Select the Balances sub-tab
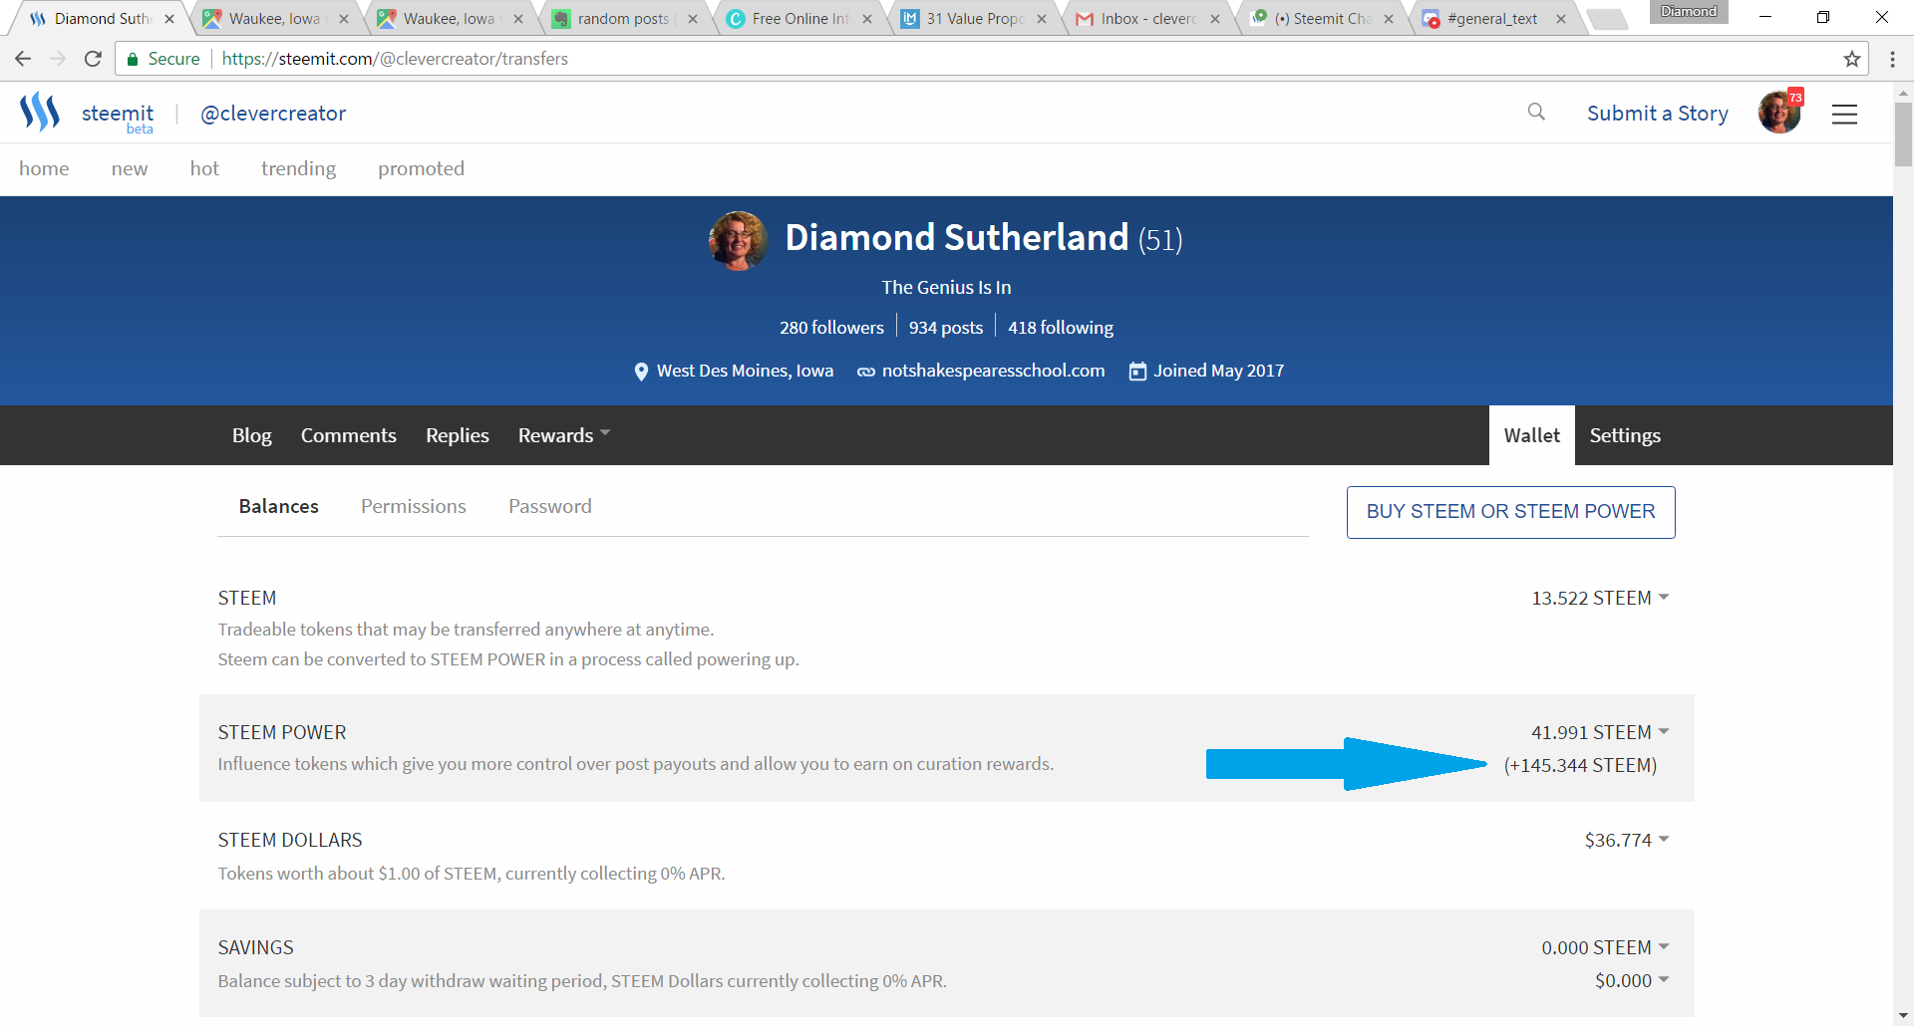1914x1026 pixels. pyautogui.click(x=279, y=506)
